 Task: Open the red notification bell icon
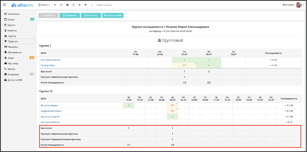click(x=92, y=5)
